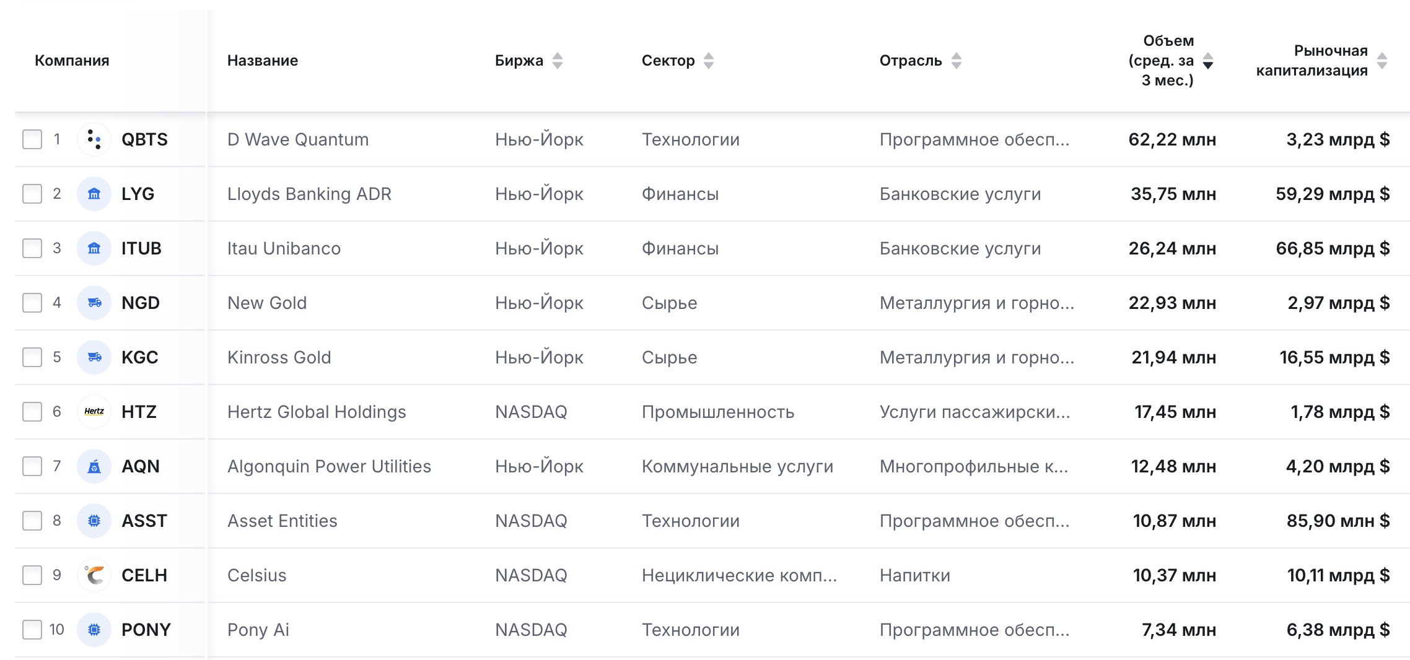Click the Algonquin Power Utilities name
The width and height of the screenshot is (1410, 660).
pos(329,466)
